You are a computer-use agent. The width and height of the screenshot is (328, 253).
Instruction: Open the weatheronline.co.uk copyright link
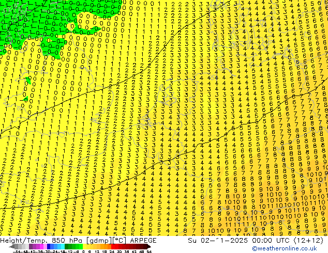click(285, 248)
